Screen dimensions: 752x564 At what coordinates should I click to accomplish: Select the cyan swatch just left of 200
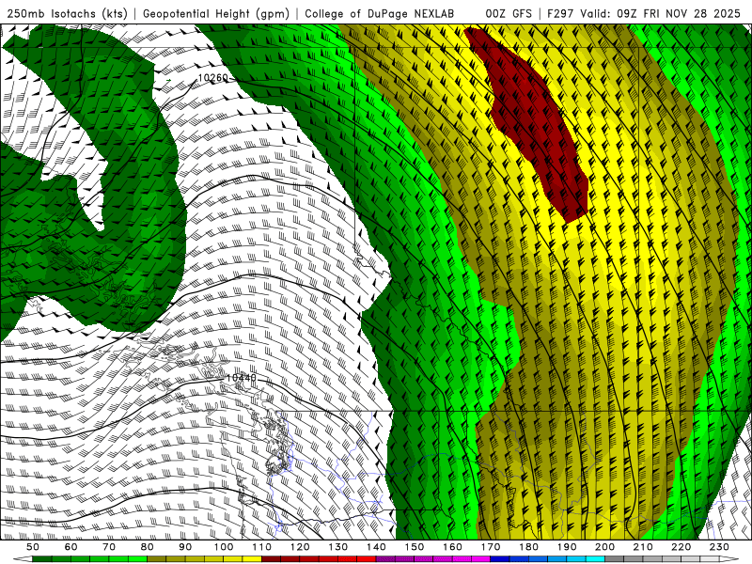tap(595, 559)
